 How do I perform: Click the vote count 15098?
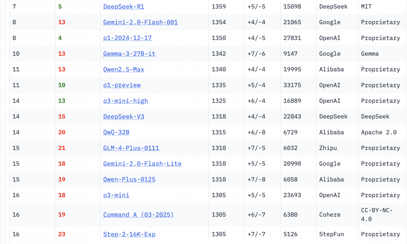pos(292,7)
